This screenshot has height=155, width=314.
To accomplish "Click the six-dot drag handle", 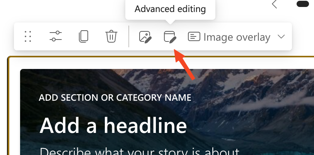I will [27, 37].
